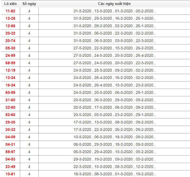The width and height of the screenshot is (190, 177).
Task: Click date 03-5-2020 in the 20-74 row
Action: tap(124, 41)
